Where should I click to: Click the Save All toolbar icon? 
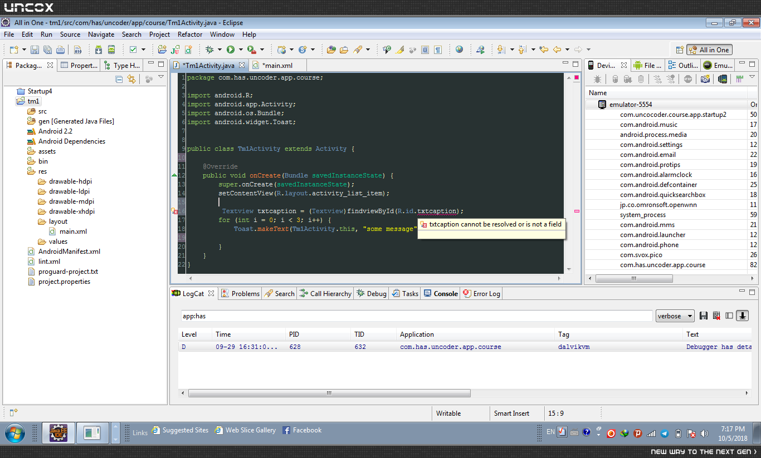pyautogui.click(x=47, y=50)
